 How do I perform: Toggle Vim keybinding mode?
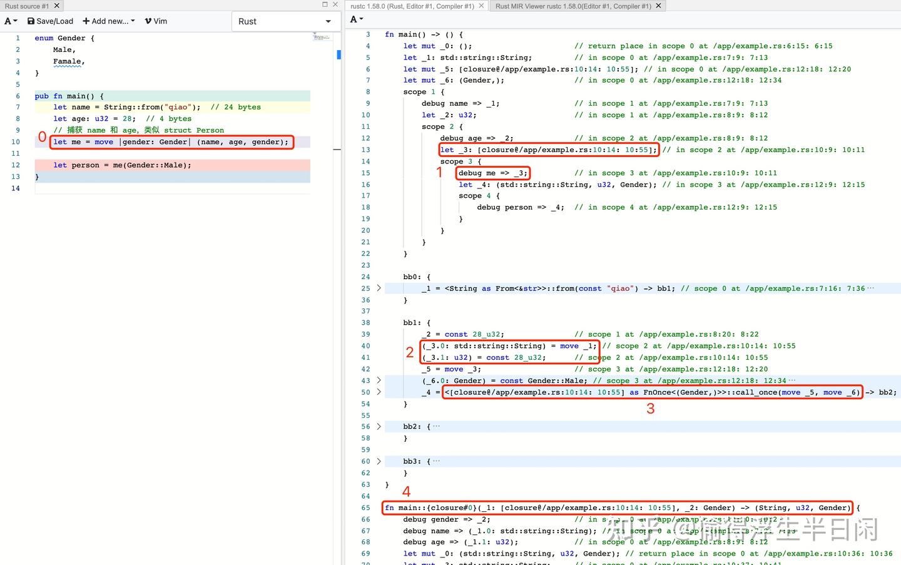[x=156, y=21]
